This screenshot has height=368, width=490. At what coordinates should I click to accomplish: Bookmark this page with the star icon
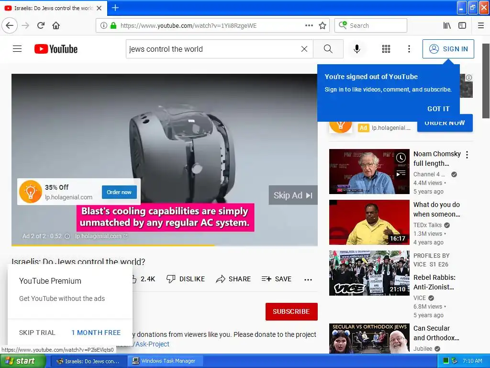(x=323, y=25)
